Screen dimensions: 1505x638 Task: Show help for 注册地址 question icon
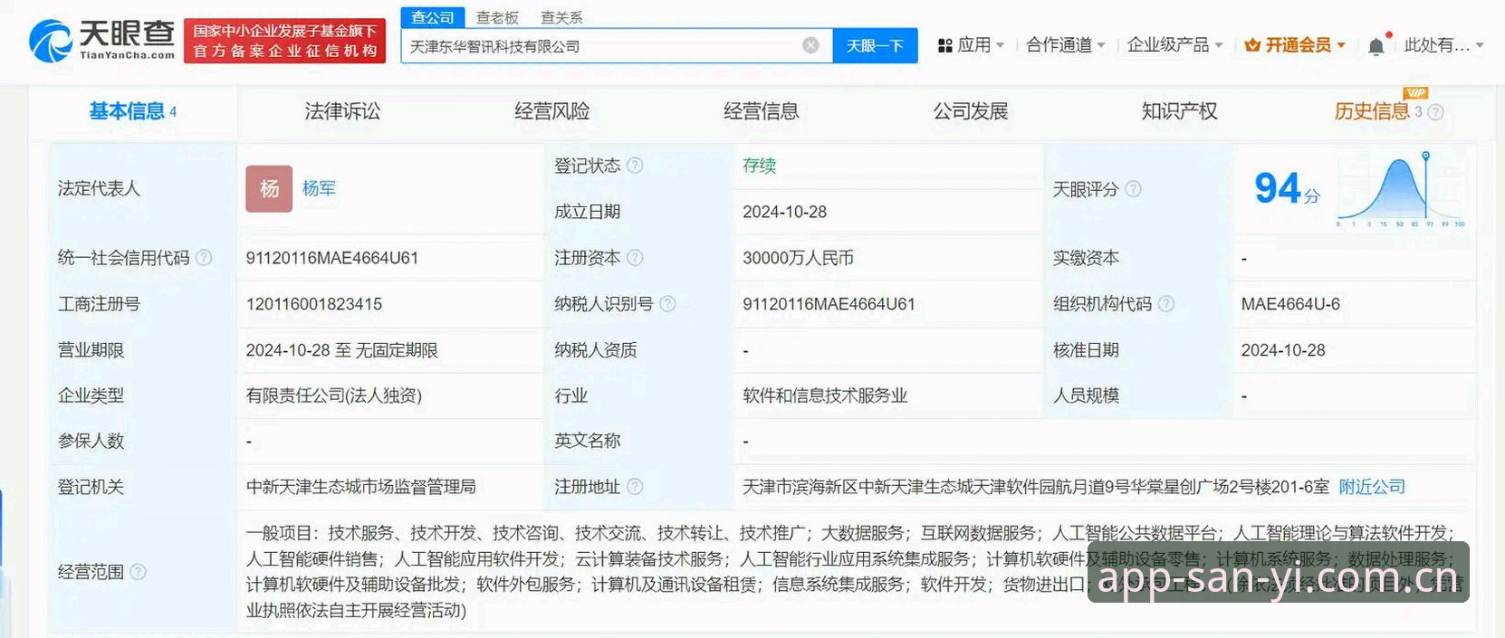point(635,487)
